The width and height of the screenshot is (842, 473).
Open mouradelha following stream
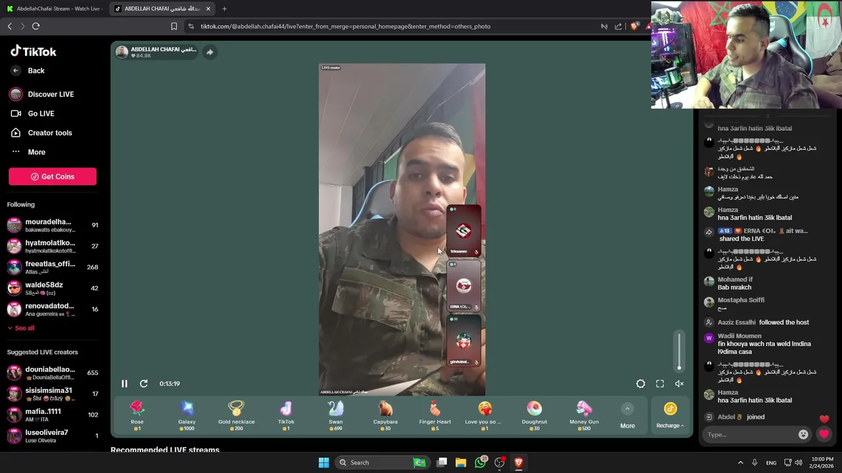coord(53,225)
